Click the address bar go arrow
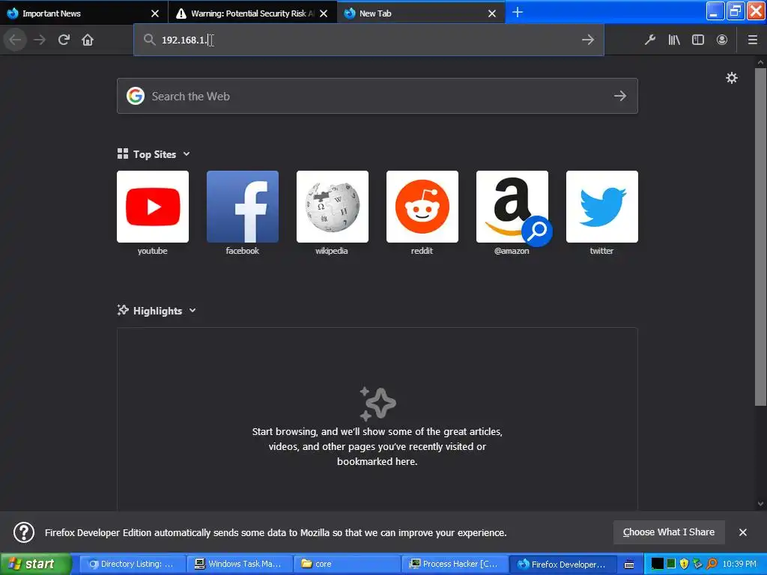Viewport: 767px width, 575px height. [588, 40]
